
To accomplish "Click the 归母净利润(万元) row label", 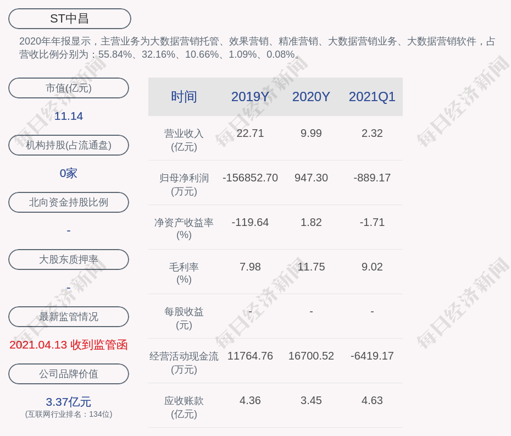I will coord(184,185).
